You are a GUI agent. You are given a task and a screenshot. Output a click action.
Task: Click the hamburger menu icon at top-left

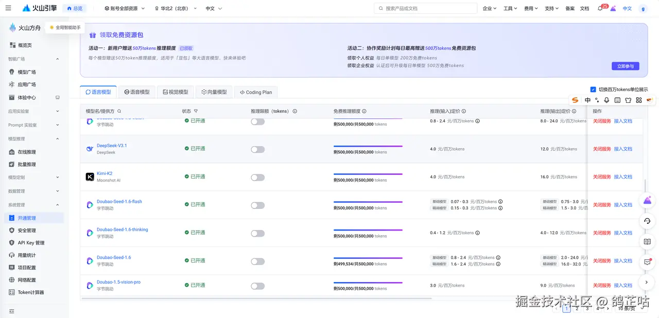8,8
